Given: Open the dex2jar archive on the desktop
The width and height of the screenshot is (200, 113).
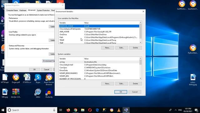Looking at the screenshot, I should point(16,93).
